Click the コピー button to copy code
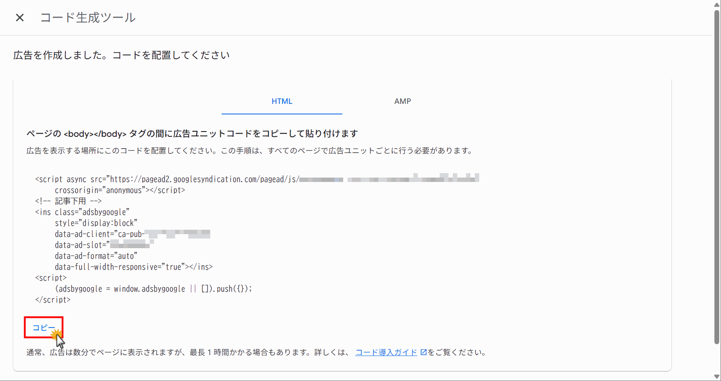The width and height of the screenshot is (721, 381). click(44, 328)
